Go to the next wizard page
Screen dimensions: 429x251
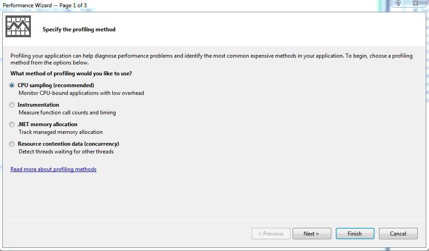pyautogui.click(x=311, y=234)
